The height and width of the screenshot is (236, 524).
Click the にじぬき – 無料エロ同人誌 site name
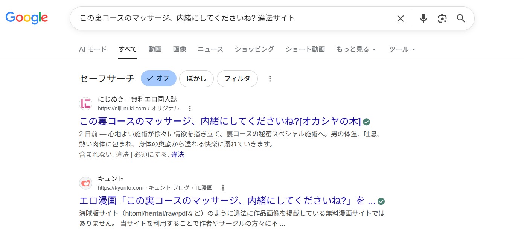coord(137,99)
